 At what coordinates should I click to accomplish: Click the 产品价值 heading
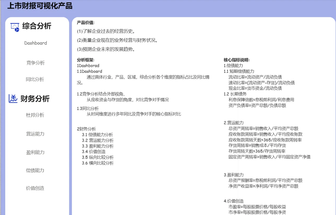(x=86, y=23)
